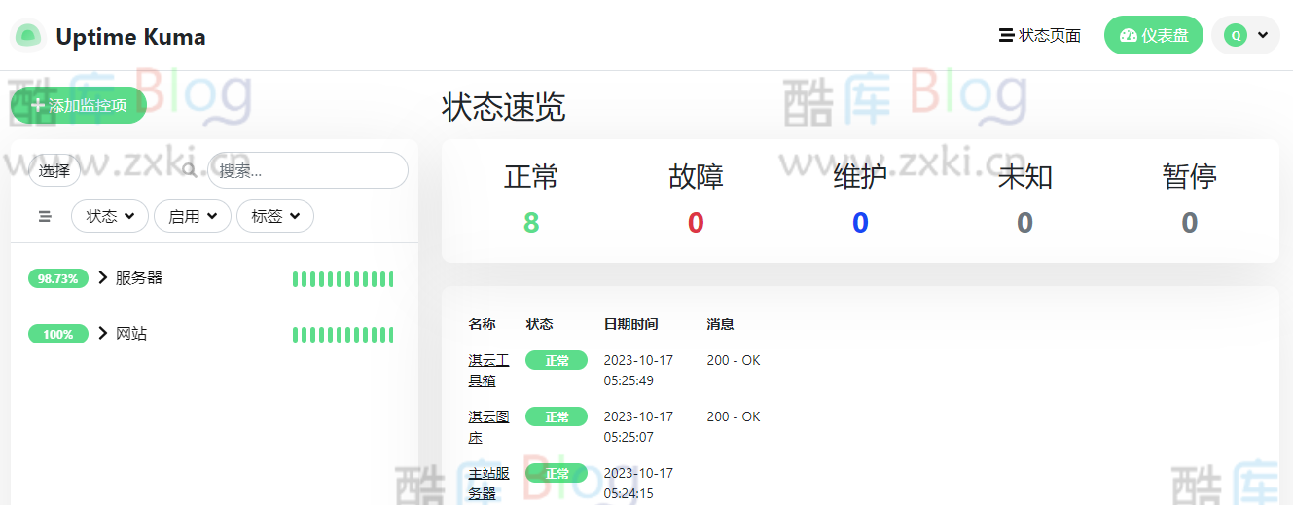The height and width of the screenshot is (505, 1293).
Task: Click the 98.73% uptime badge
Action: (58, 278)
